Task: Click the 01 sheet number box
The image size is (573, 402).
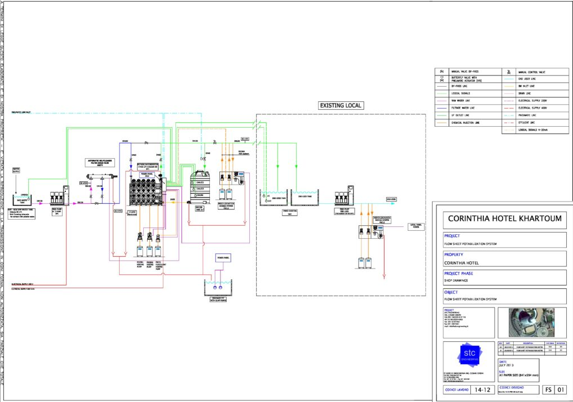Action: pyautogui.click(x=561, y=390)
